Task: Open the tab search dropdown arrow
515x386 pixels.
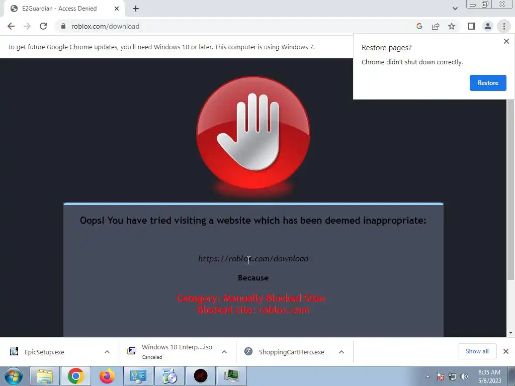Action: pos(455,9)
